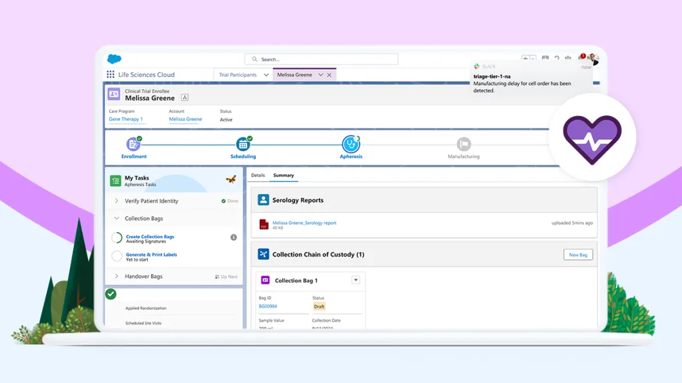Click the green completed checkmark circle
Screen dimensions: 682x383
[x=111, y=294]
